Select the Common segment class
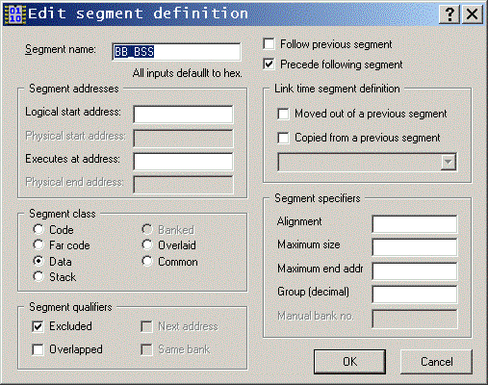The image size is (488, 385). coord(147,261)
